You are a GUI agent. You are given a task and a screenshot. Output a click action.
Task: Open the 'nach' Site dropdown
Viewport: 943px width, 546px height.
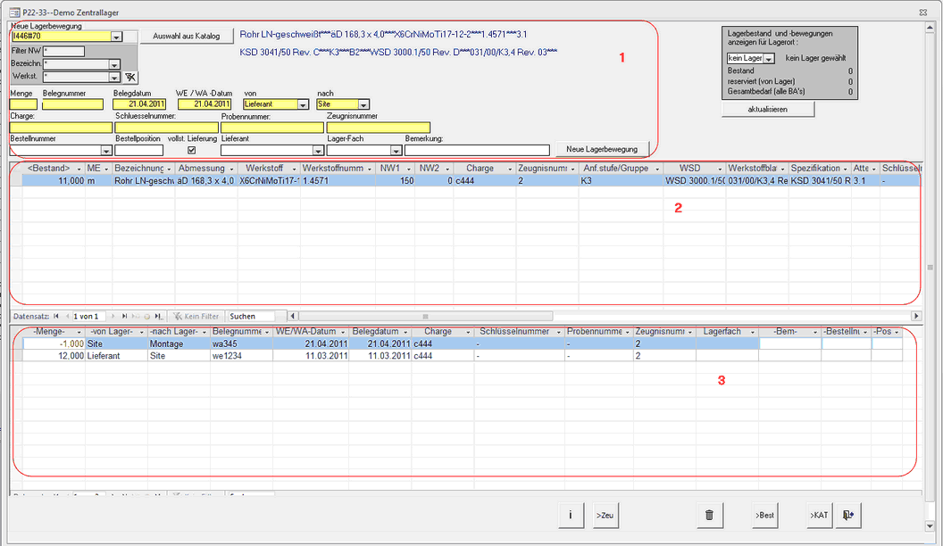tap(363, 104)
